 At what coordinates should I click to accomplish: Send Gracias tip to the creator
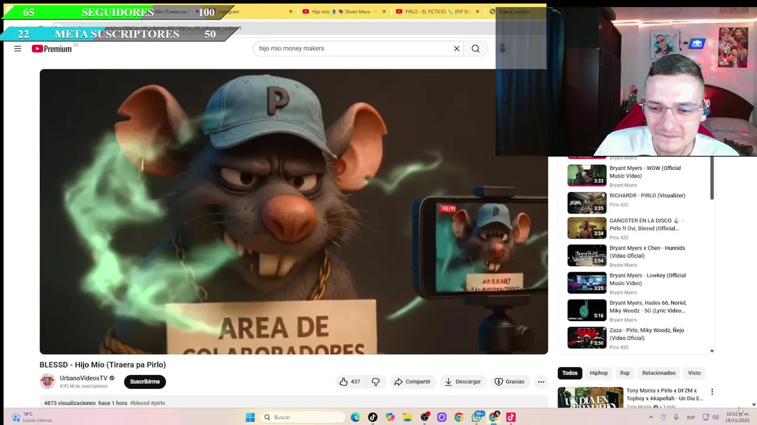pyautogui.click(x=509, y=381)
